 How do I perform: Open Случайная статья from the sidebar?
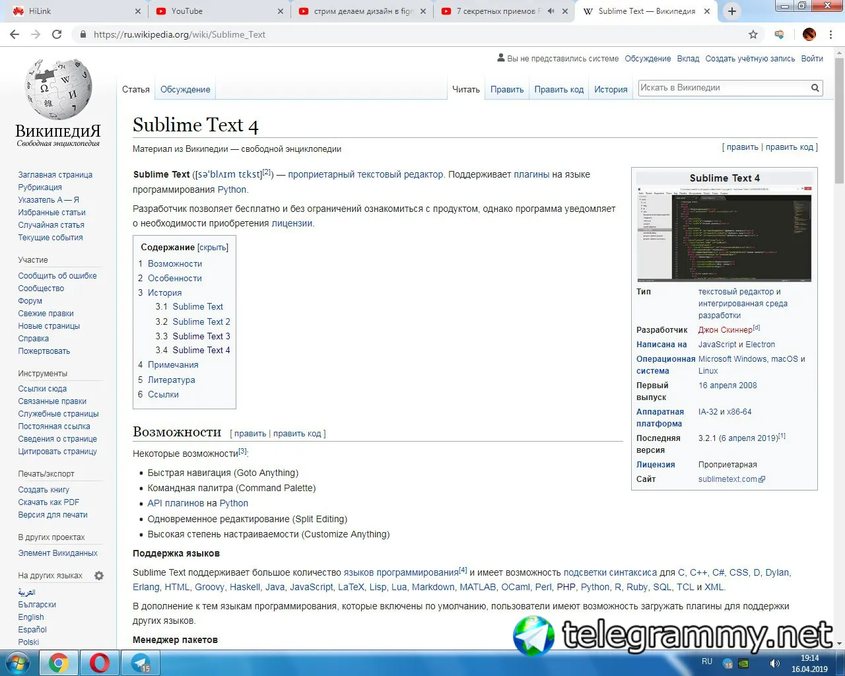coord(51,225)
